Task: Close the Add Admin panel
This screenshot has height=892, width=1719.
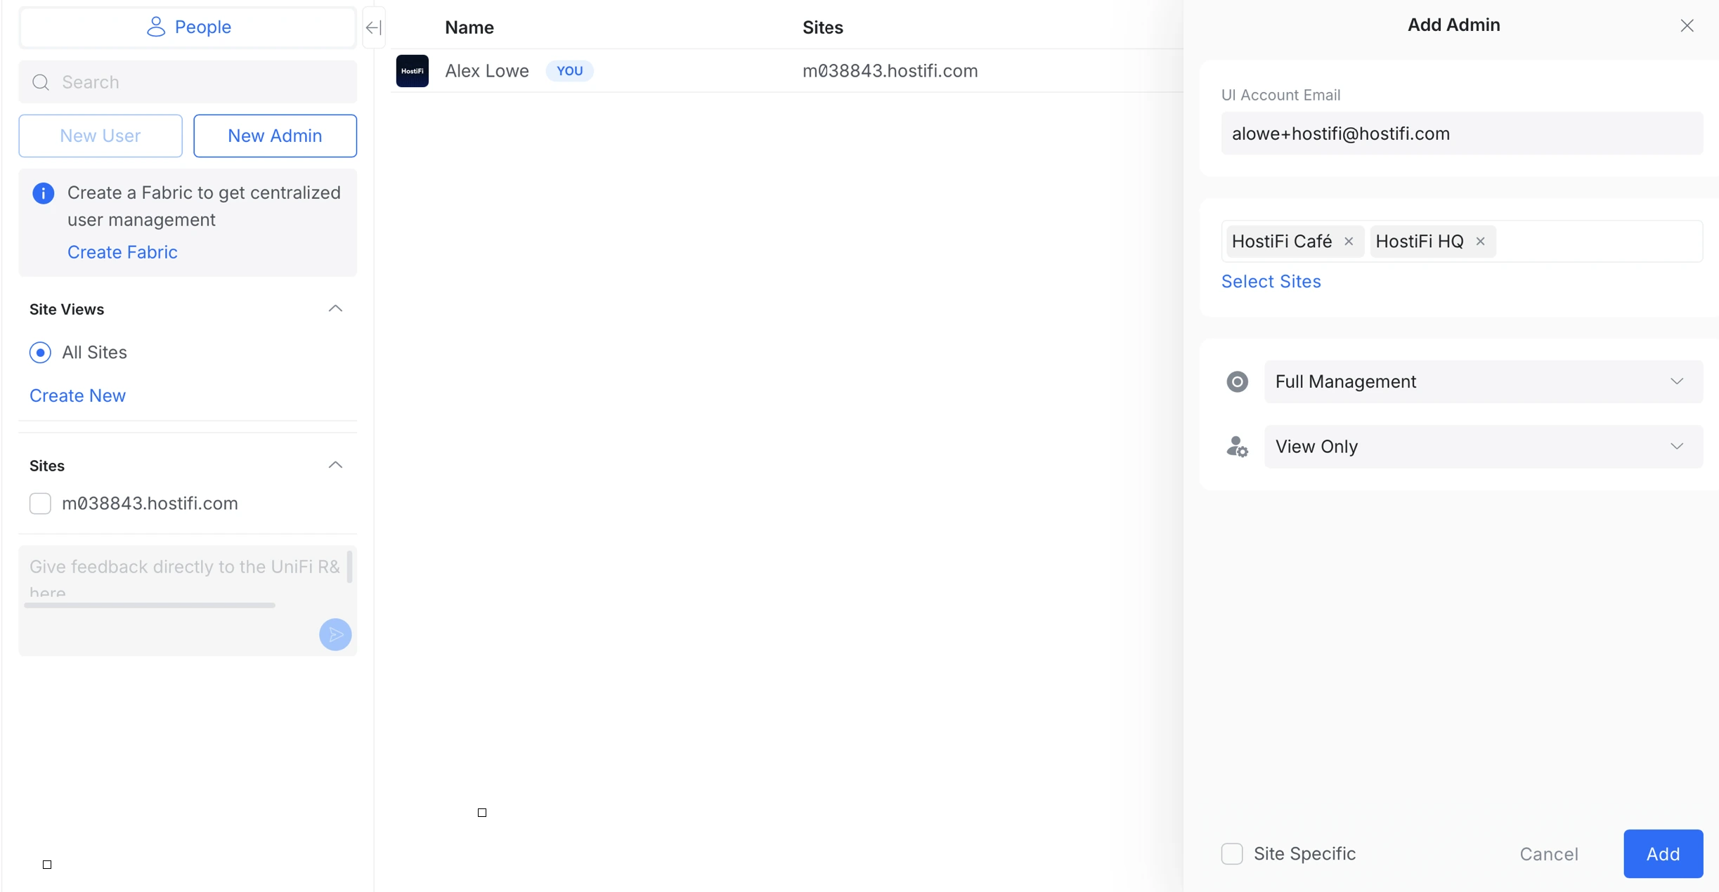Action: coord(1687,26)
